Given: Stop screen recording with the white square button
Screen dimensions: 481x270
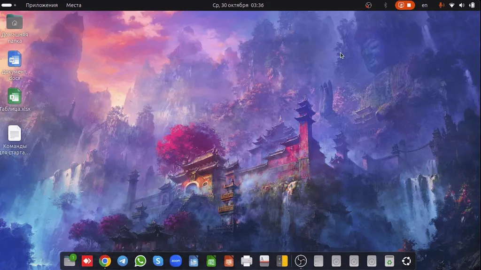Looking at the screenshot, I should (409, 5).
